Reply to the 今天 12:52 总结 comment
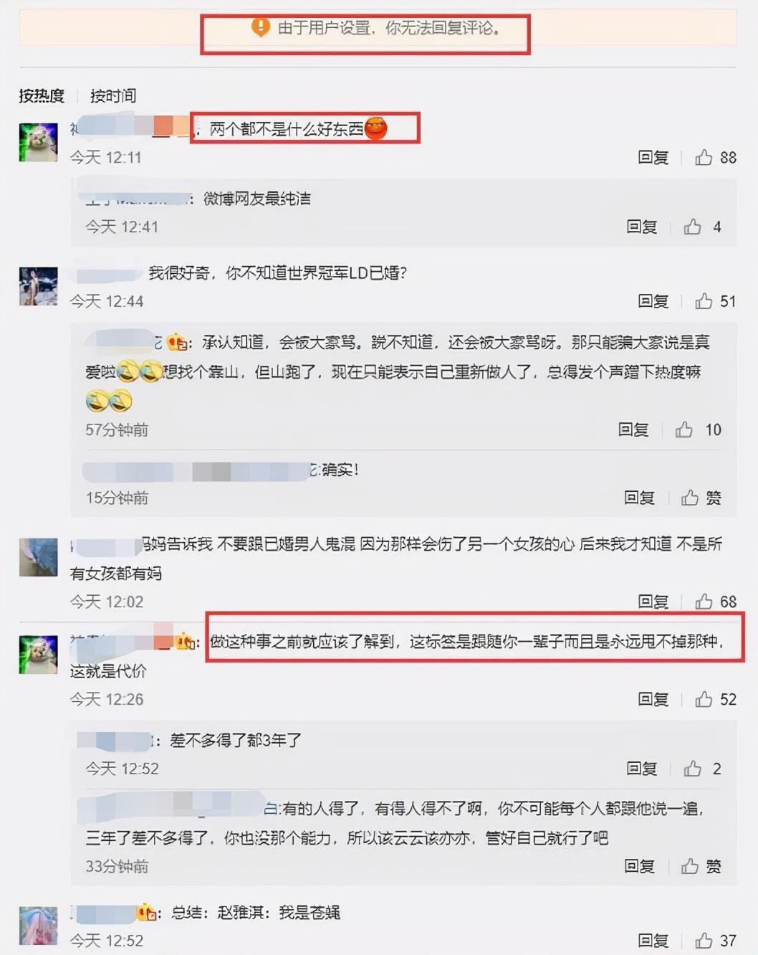 (x=653, y=940)
